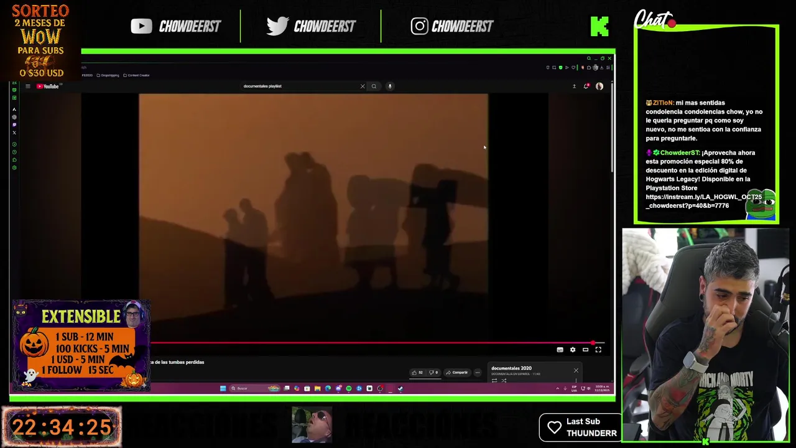
Task: Enter fullscreen on the video player
Action: click(x=598, y=350)
